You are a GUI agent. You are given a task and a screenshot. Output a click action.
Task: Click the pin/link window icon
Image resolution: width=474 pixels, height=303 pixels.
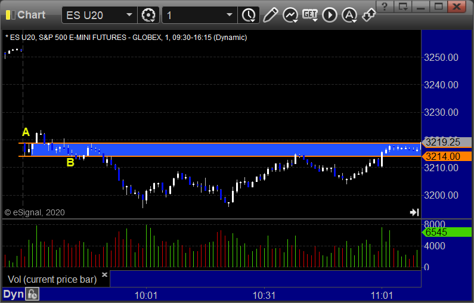tap(368, 15)
